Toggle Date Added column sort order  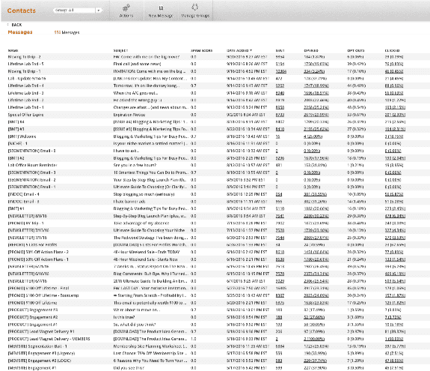[x=239, y=50]
